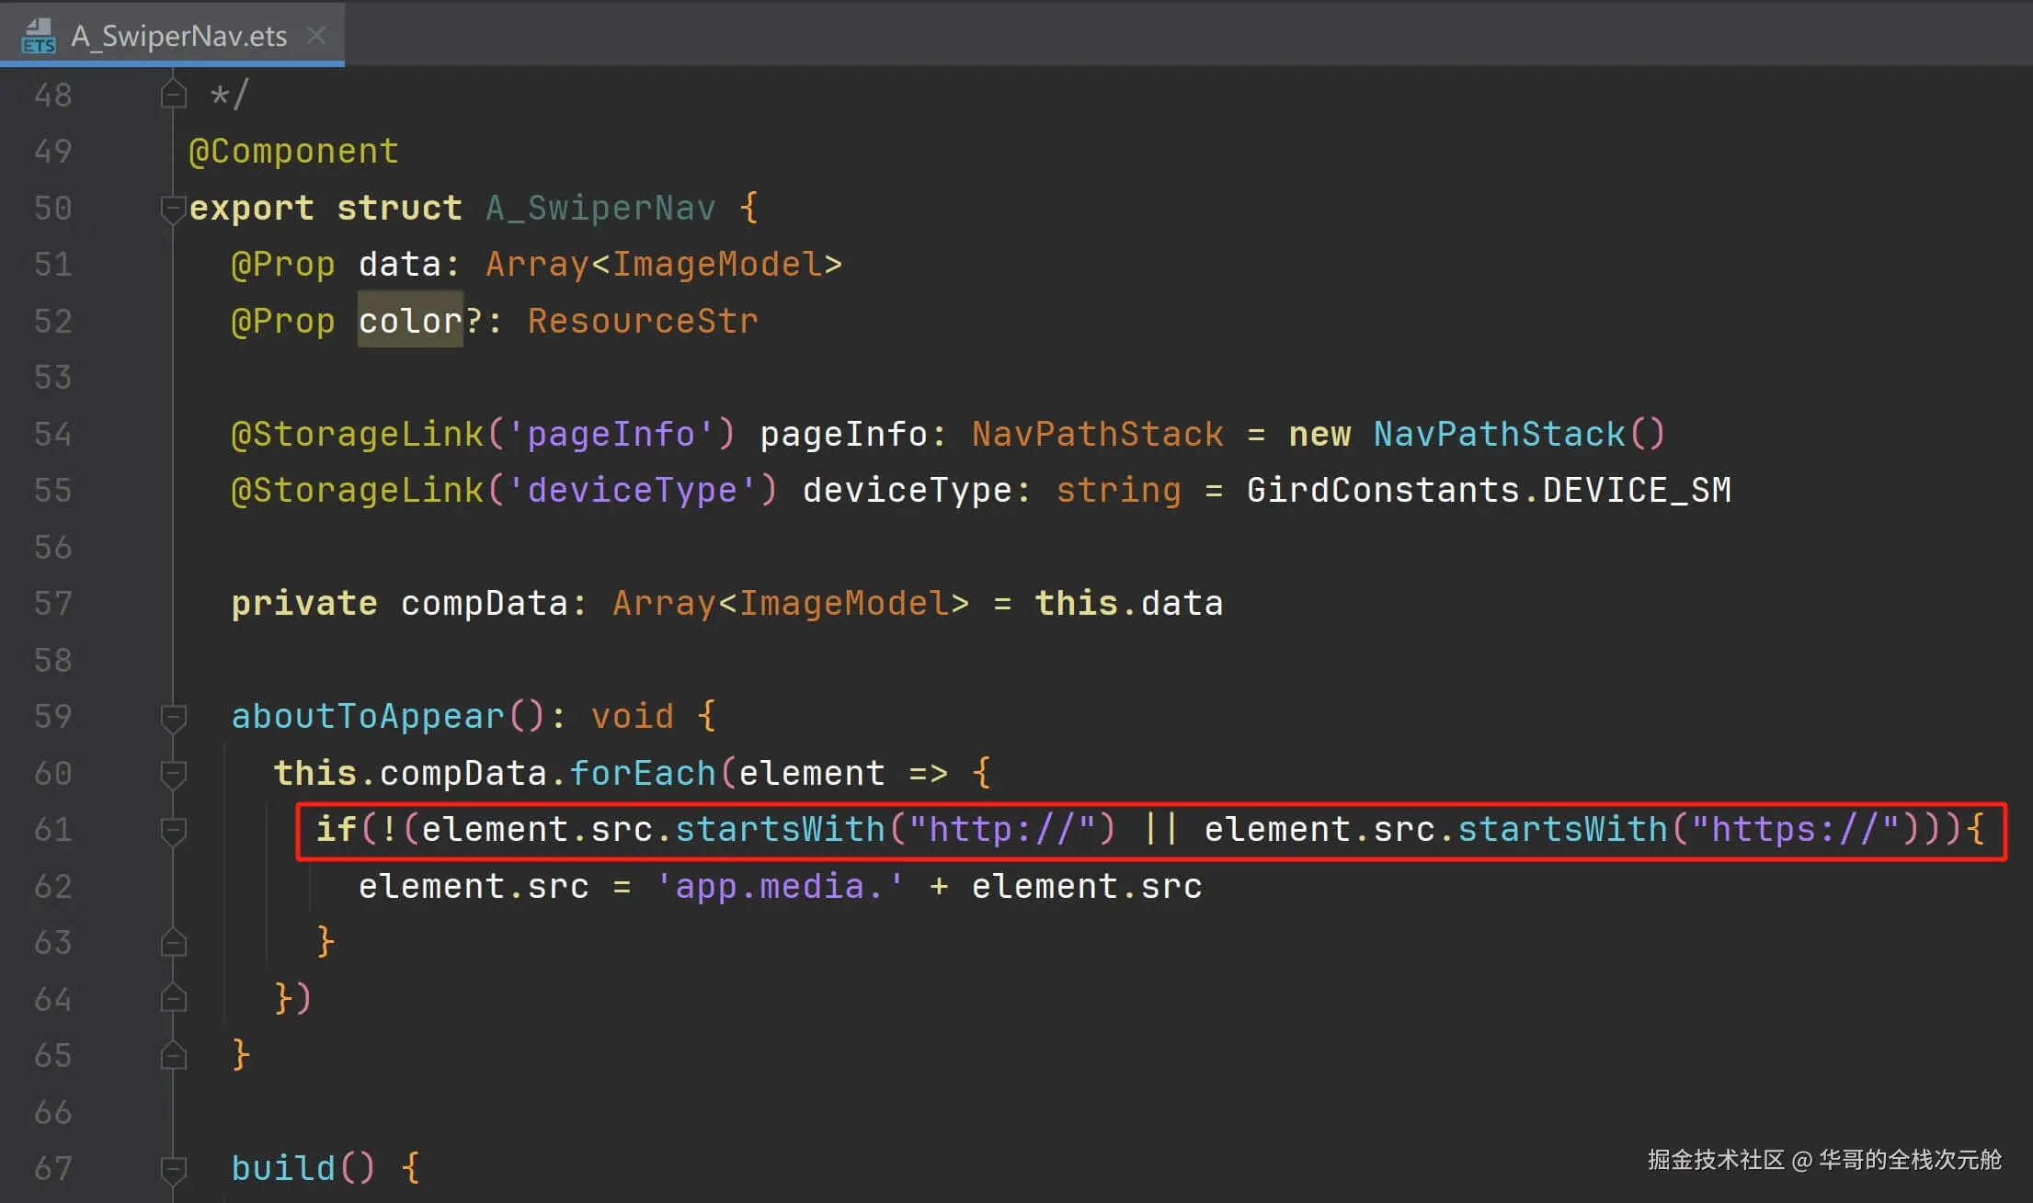Click gutter line number 53
Image resolution: width=2033 pixels, height=1203 pixels.
(52, 378)
